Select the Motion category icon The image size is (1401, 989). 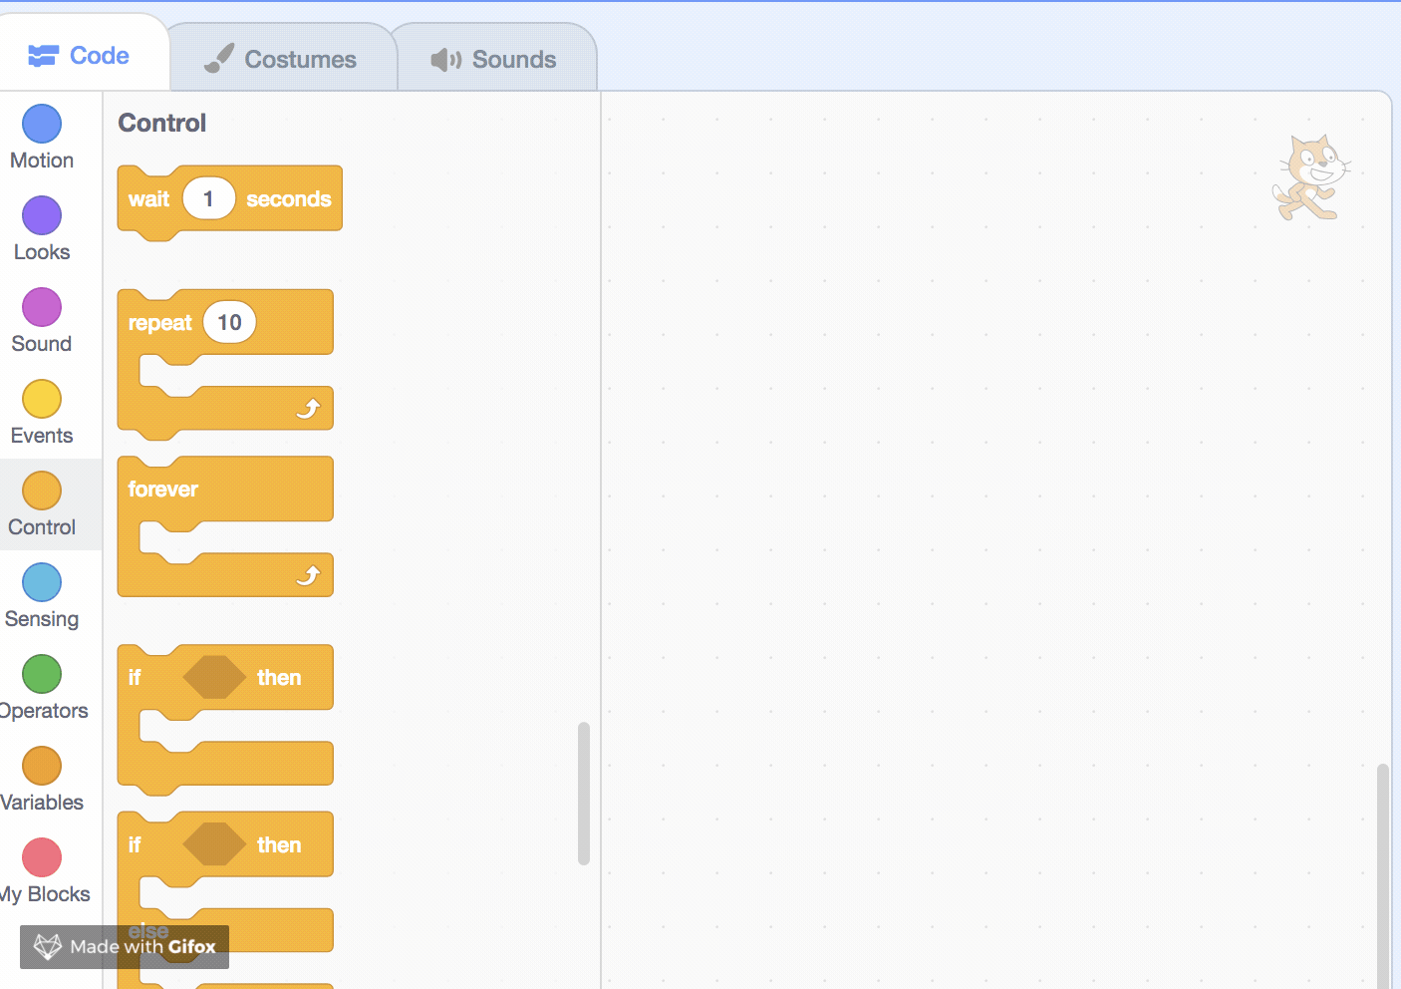(41, 123)
